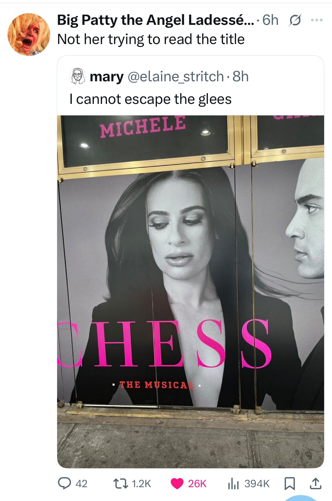Open the three-dot more options menu

tap(317, 20)
